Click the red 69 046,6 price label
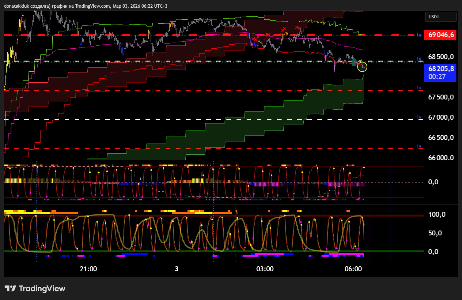The image size is (462, 300). coord(441,35)
